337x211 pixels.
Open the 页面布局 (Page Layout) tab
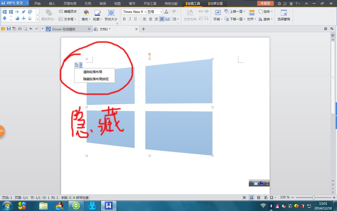(x=70, y=4)
